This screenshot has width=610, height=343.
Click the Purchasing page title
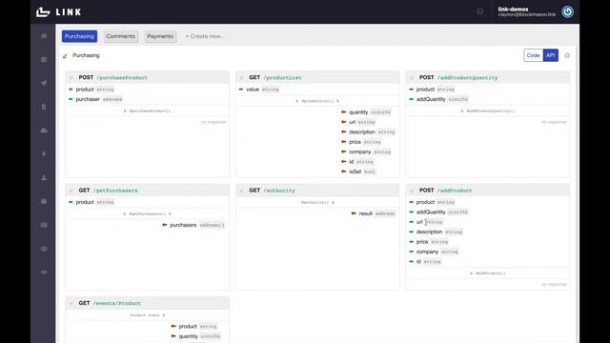click(86, 55)
